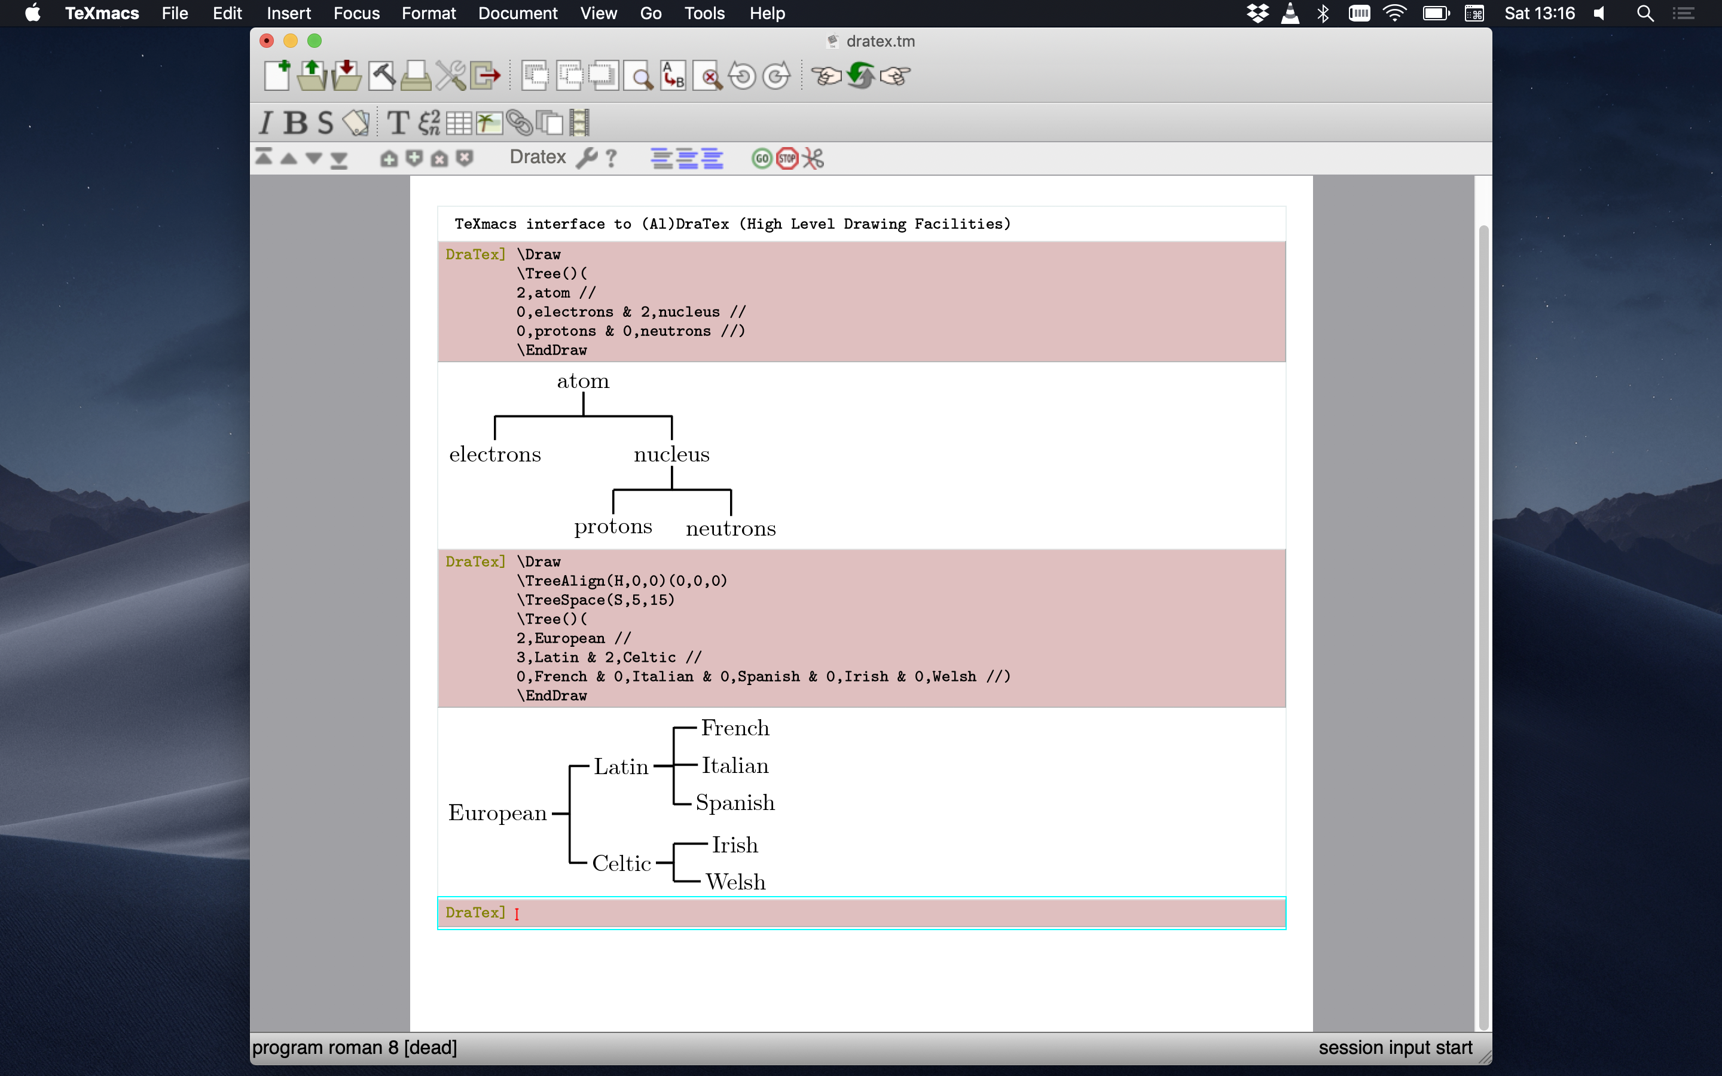This screenshot has width=1722, height=1076.
Task: Open the Format menu
Action: tap(428, 13)
